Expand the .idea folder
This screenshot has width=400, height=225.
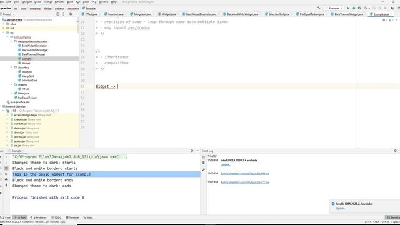click(4, 24)
